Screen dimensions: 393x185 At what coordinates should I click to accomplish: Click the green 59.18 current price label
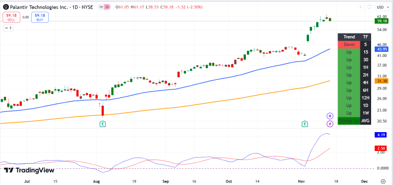tap(381, 21)
